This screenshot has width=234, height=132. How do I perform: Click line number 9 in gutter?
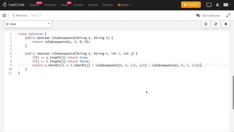coord(11,65)
